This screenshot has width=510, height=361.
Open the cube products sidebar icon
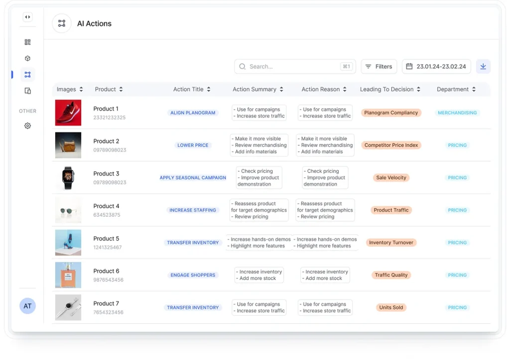(27, 58)
